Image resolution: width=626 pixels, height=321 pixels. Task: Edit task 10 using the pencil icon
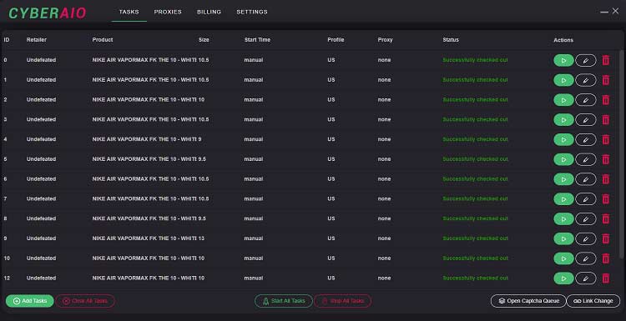(586, 258)
